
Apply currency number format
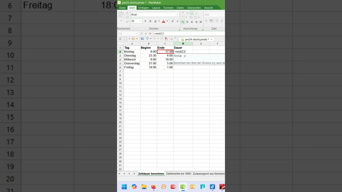click(211, 21)
